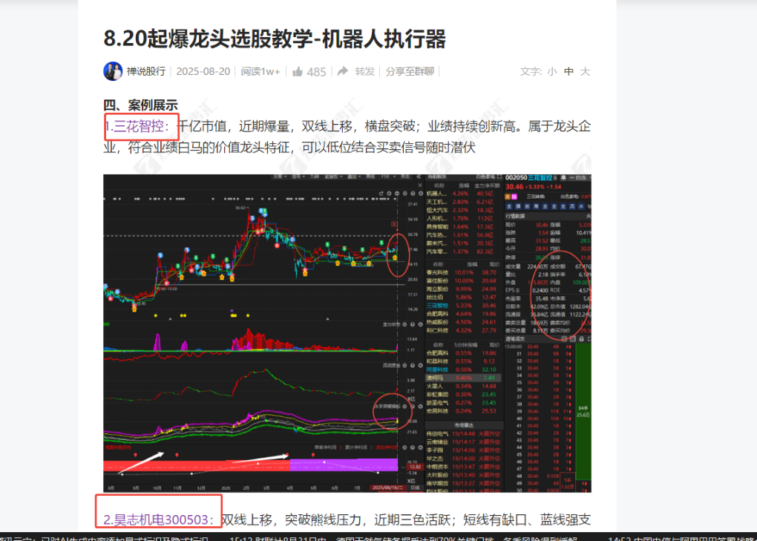Screen dimensions: 757x541
Task: Click 分享至群聊 to share to group chat
Action: (x=410, y=71)
